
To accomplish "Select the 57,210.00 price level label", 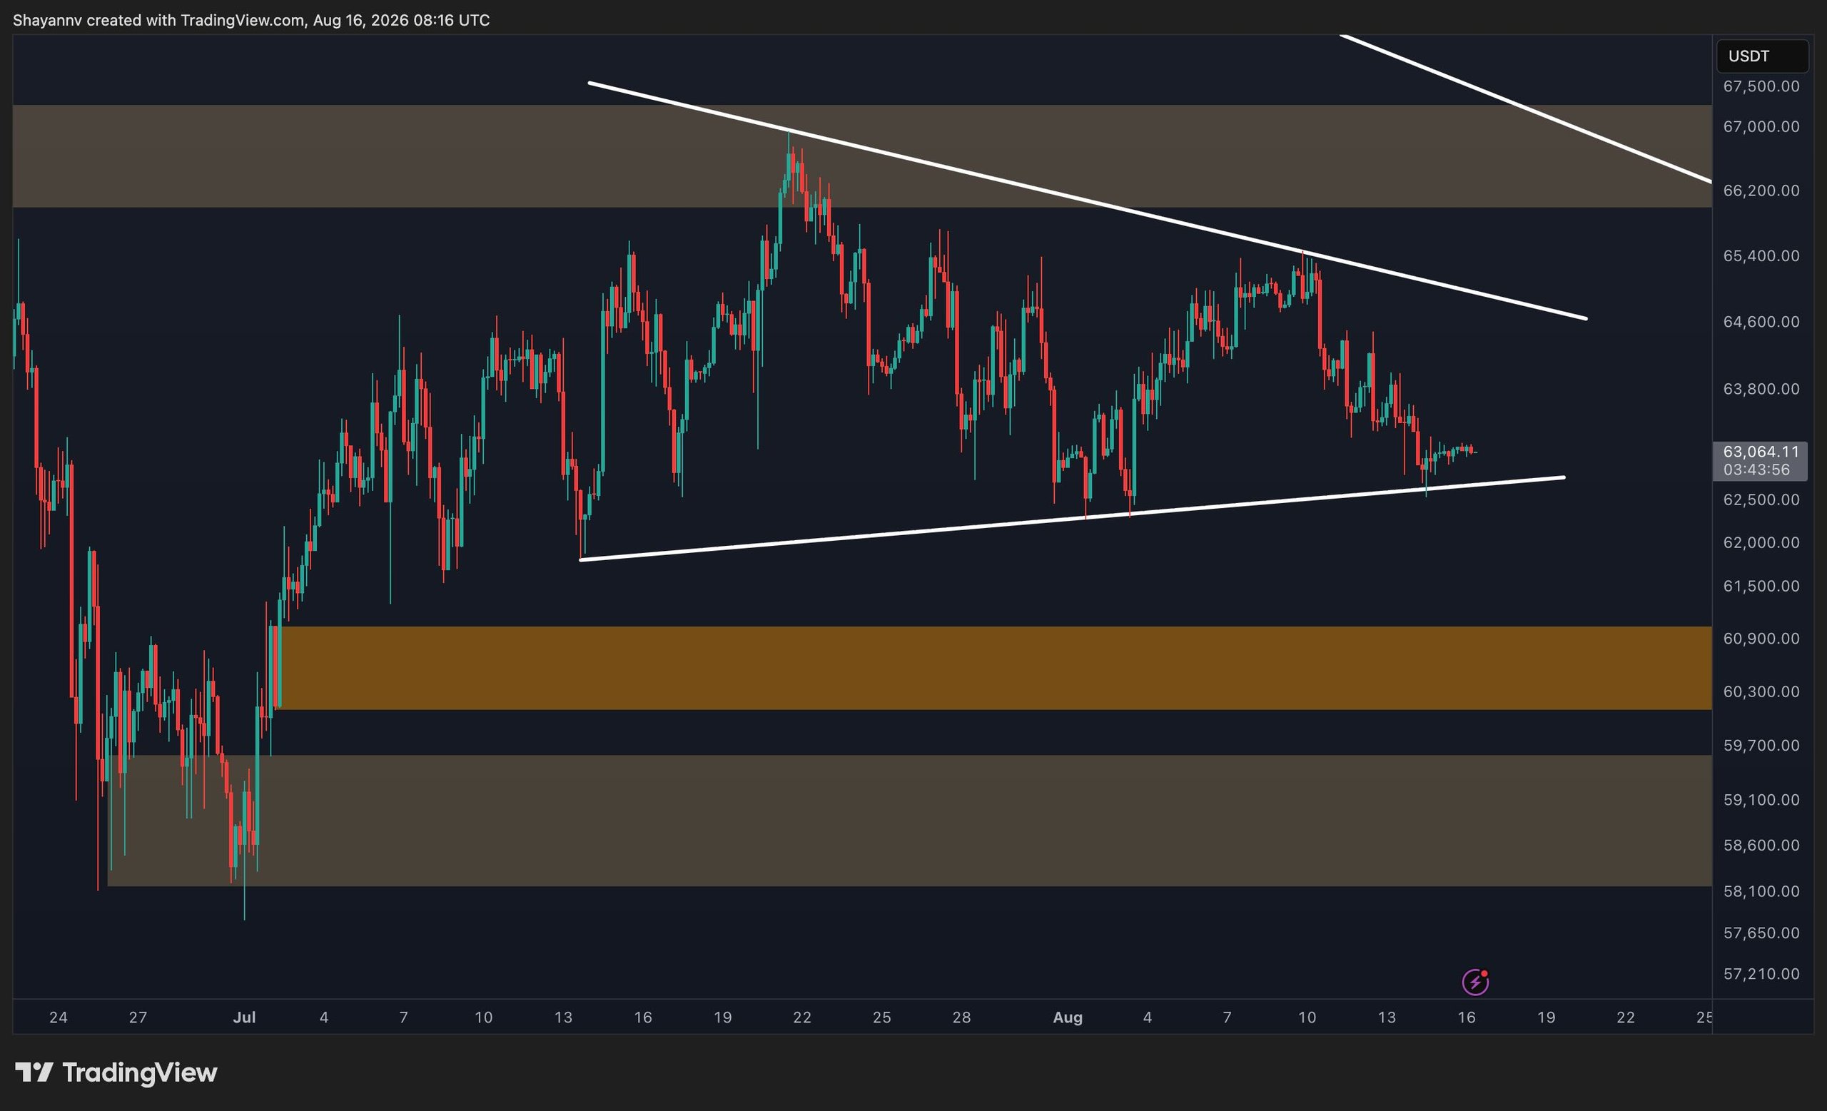I will (1761, 974).
